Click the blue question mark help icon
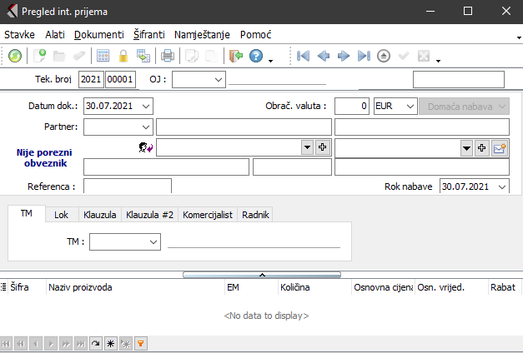Screen dimensions: 523x353 [256, 56]
